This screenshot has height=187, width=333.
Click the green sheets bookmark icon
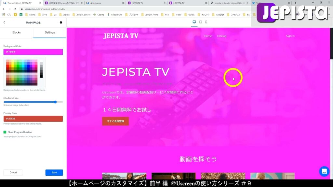click(x=21, y=15)
